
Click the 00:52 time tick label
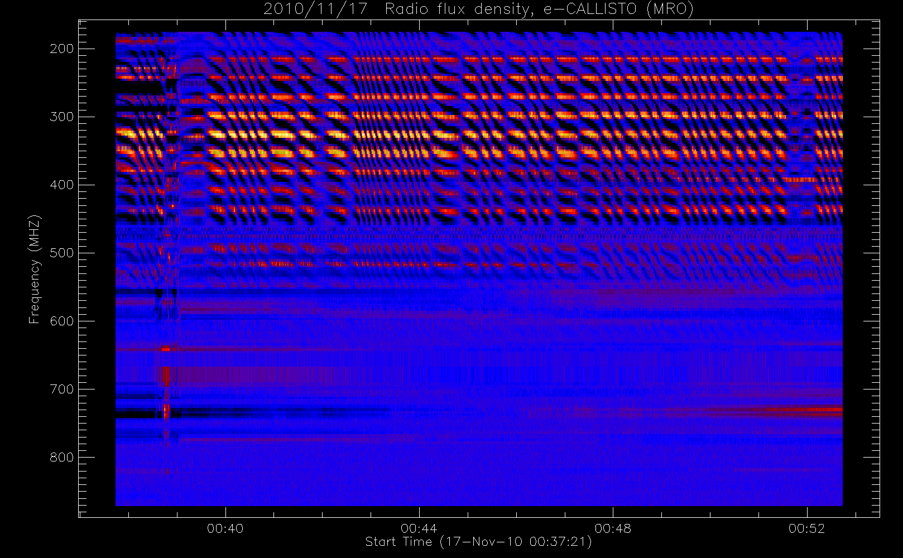[807, 528]
